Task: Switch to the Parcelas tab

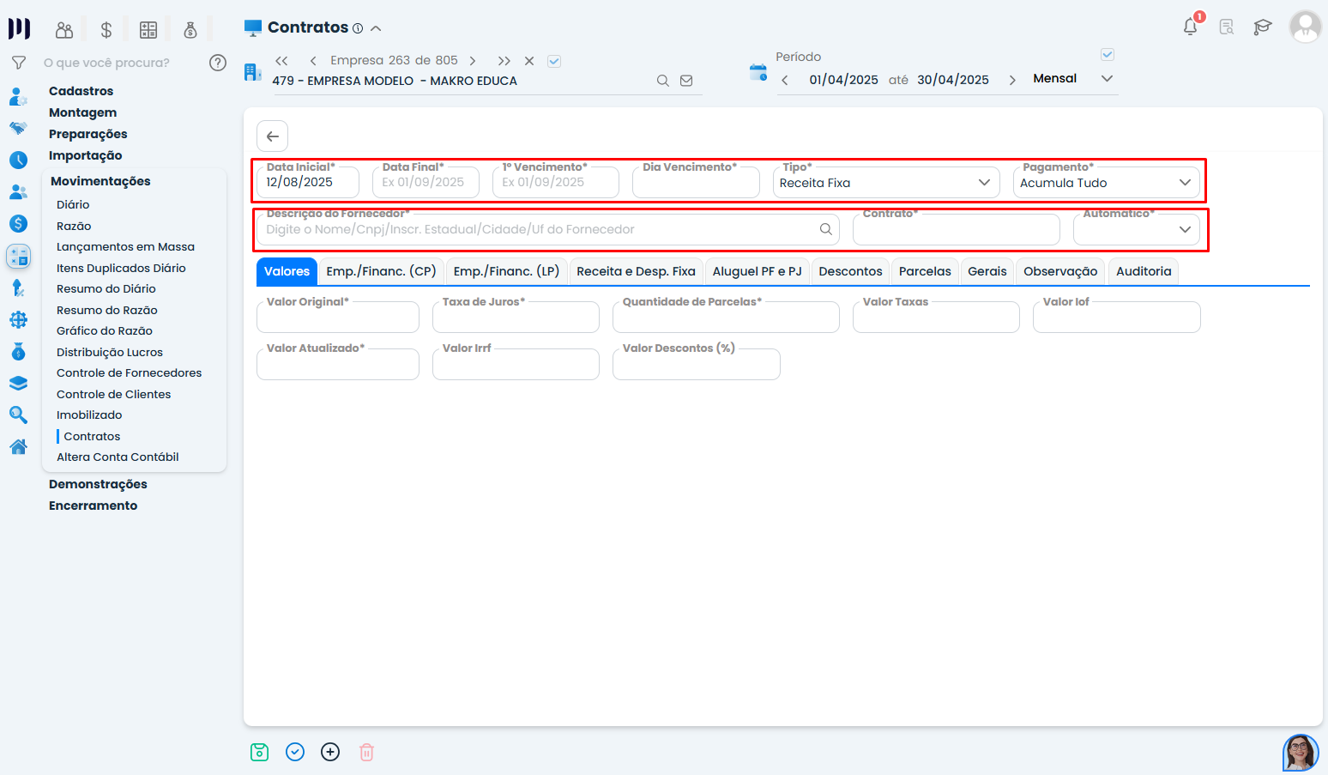Action: (924, 271)
